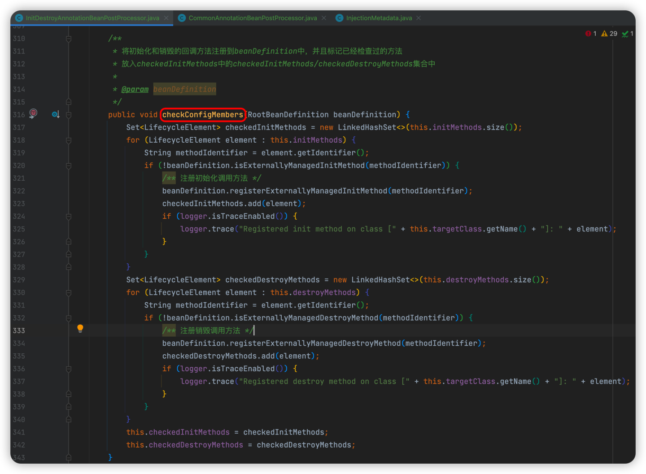The image size is (646, 474).
Task: Close the CommonAnnotationBeanPostProcessor.java tab
Action: tap(324, 18)
